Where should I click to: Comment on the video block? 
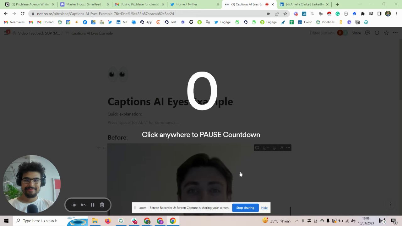tap(257, 148)
